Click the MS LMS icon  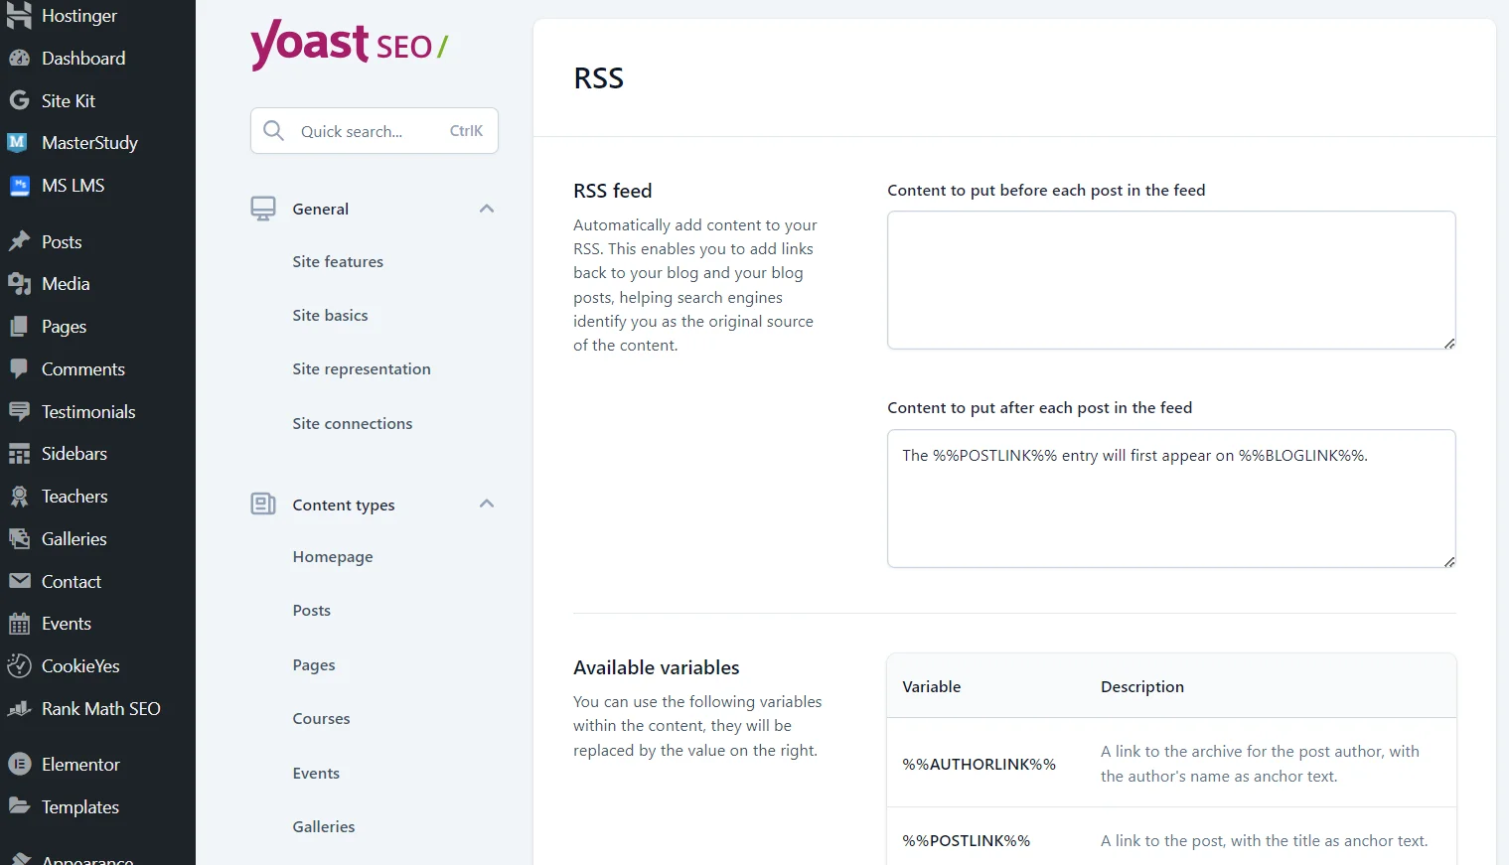(19, 185)
